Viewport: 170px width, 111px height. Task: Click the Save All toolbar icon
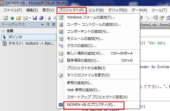(41, 18)
